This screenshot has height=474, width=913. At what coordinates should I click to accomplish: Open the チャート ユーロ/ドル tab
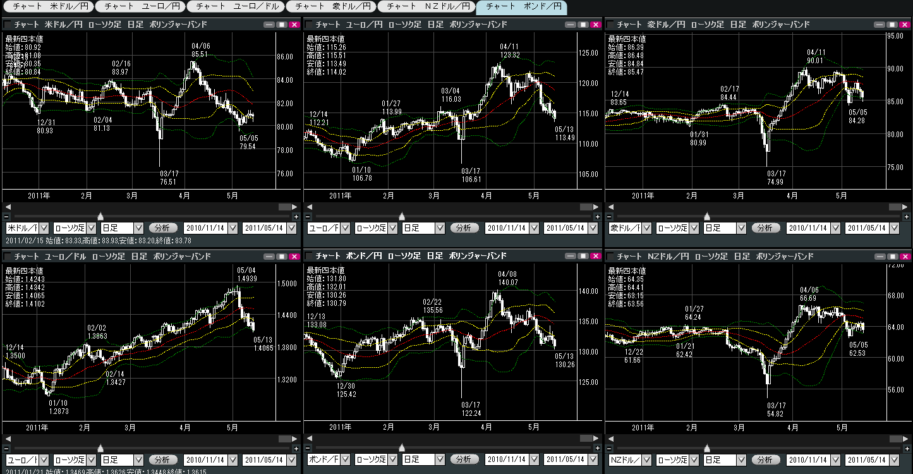coord(234,7)
